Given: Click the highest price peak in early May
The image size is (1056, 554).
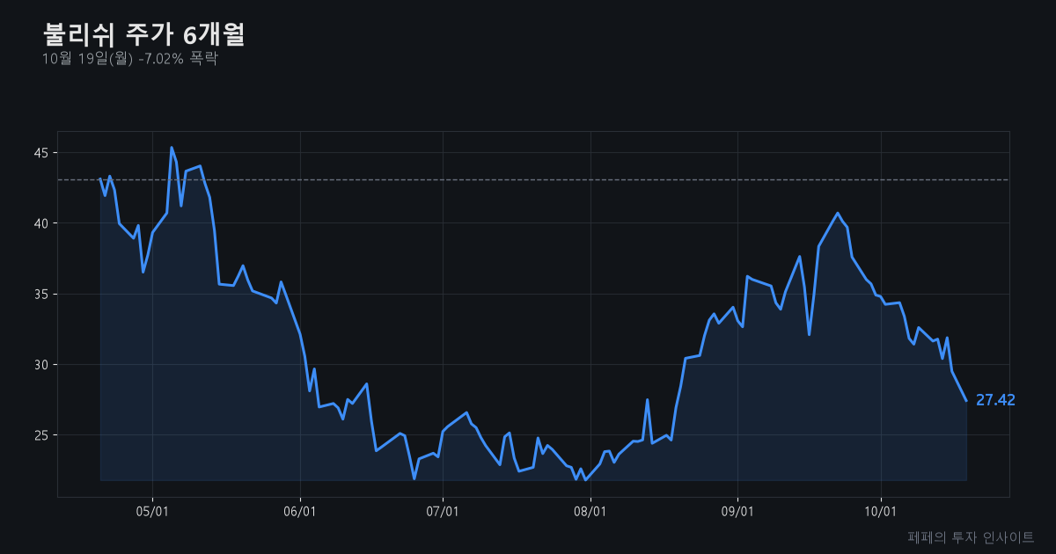Looking at the screenshot, I should click(x=172, y=148).
